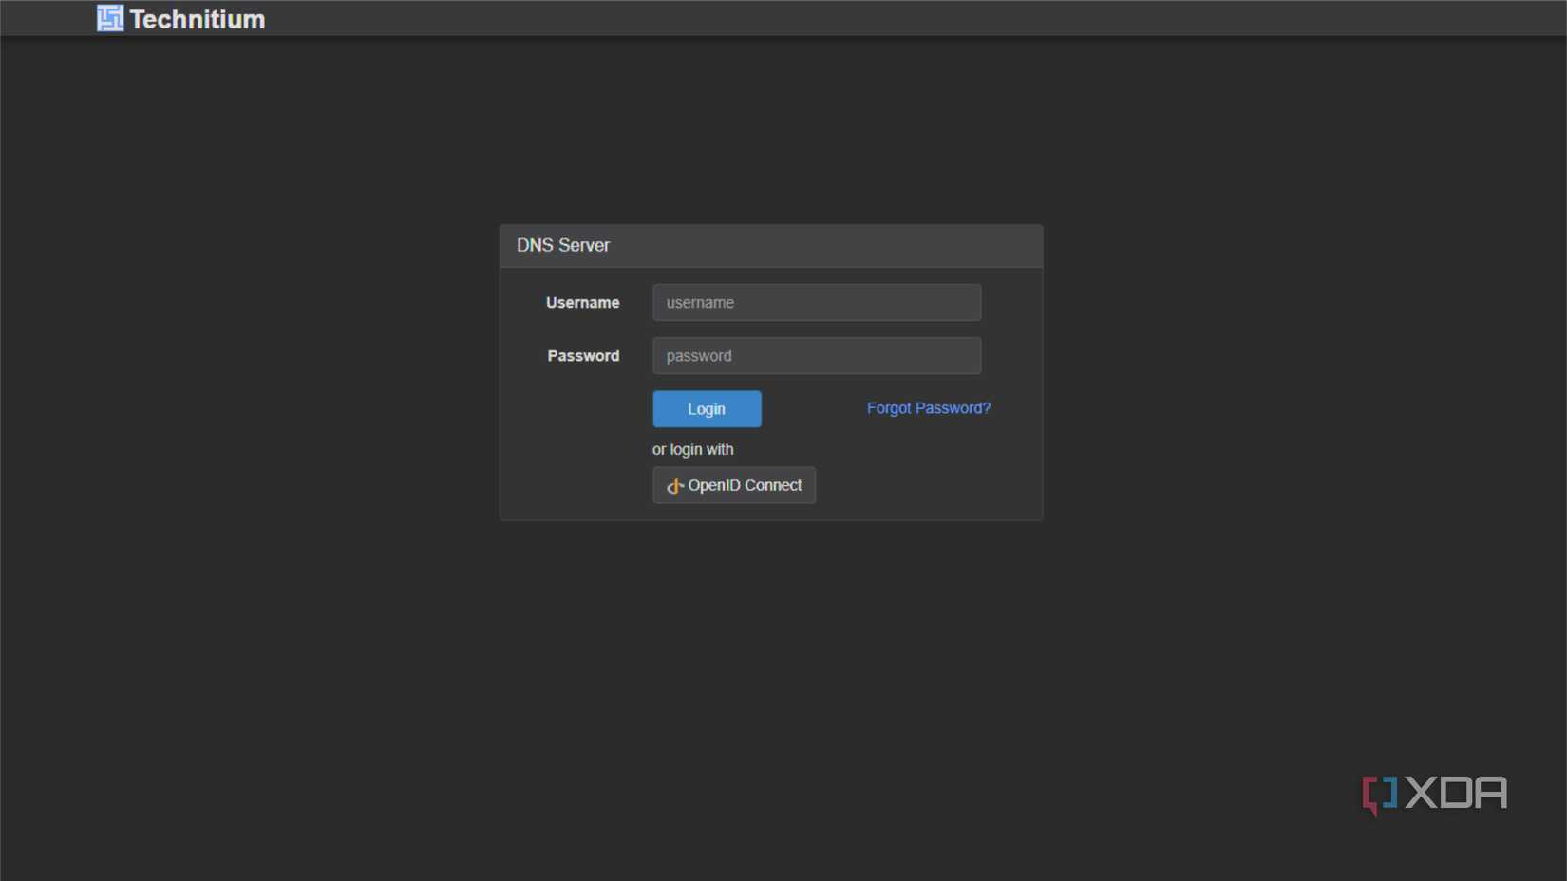Click the "DNS Server" panel heading text
The image size is (1567, 881).
(563, 245)
